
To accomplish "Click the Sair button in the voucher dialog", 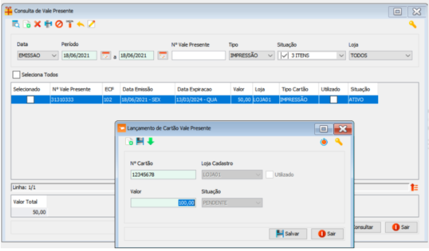I will [327, 234].
